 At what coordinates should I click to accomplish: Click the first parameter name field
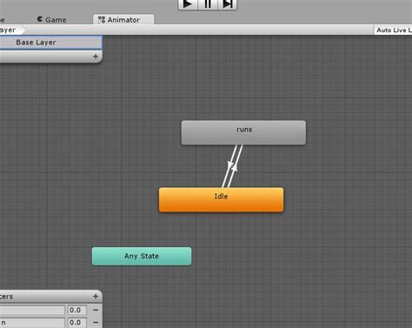[x=32, y=310]
